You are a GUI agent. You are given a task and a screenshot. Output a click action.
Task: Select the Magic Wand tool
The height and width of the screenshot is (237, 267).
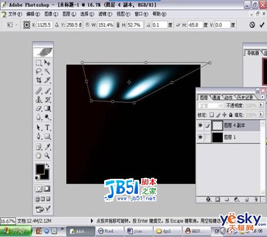(47, 72)
